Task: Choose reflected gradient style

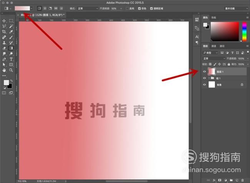Action: point(56,8)
